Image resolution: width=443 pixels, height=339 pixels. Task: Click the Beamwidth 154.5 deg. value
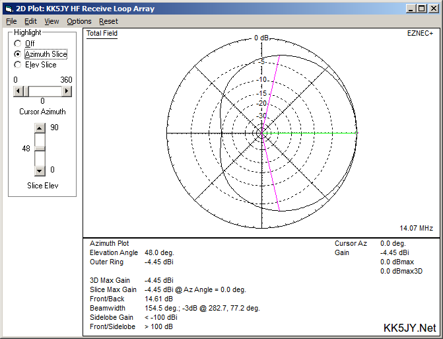(202, 308)
